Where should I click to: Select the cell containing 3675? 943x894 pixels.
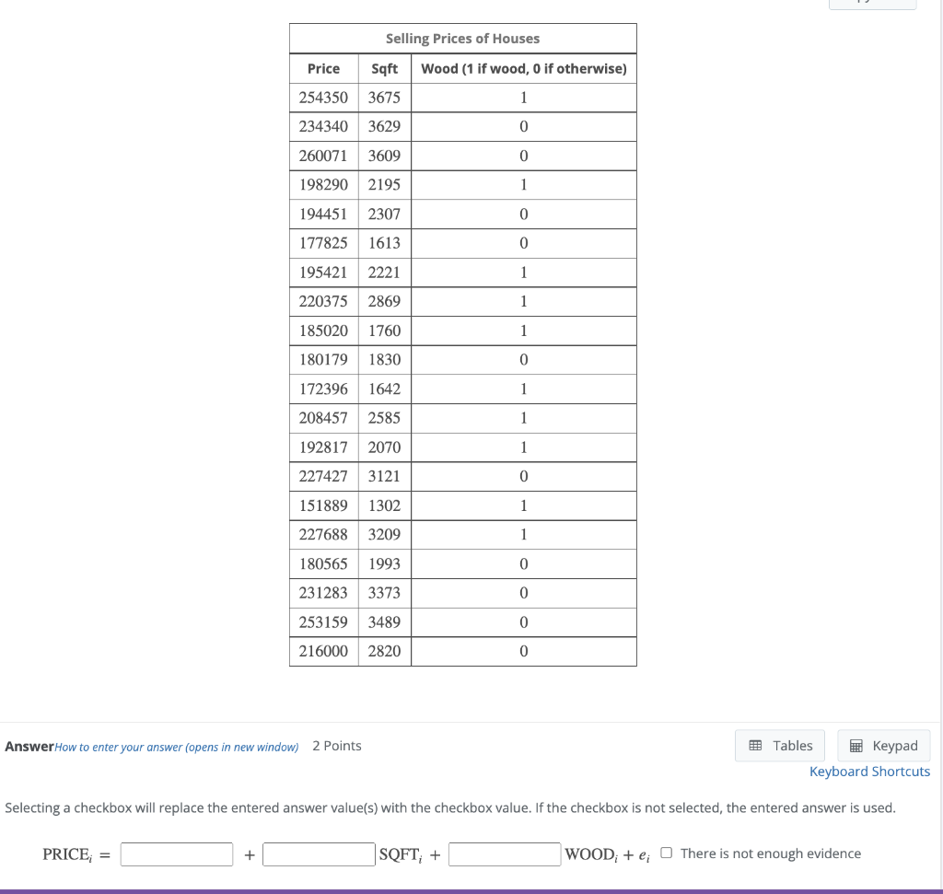(x=384, y=97)
